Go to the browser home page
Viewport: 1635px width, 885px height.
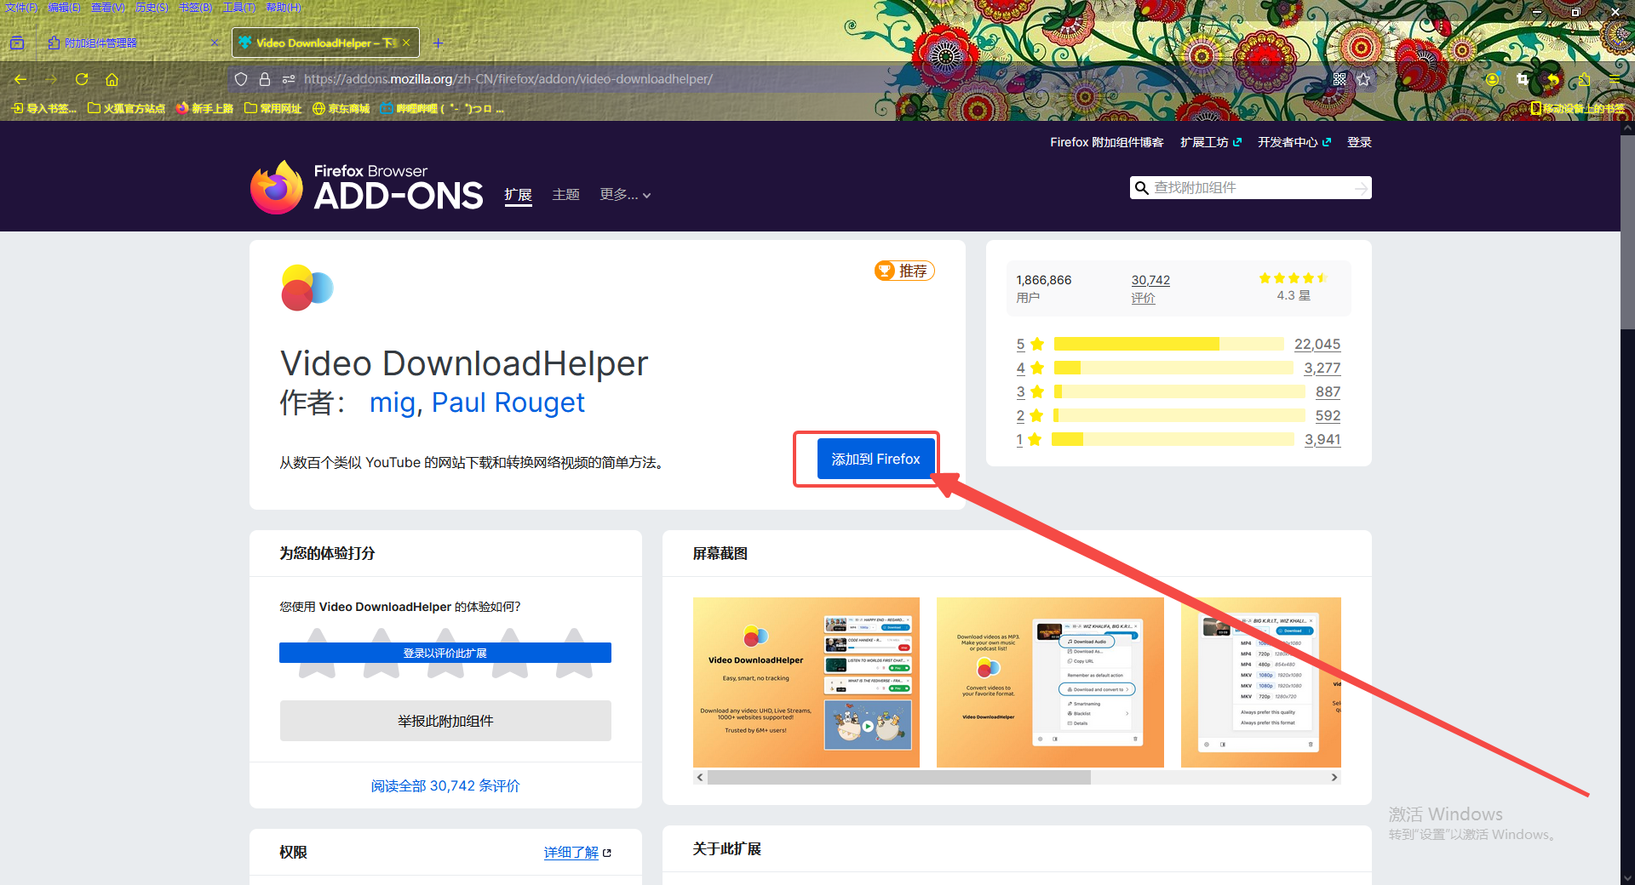pos(112,79)
